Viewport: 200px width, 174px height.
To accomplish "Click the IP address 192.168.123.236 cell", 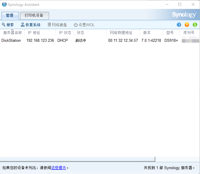I will [40, 41].
